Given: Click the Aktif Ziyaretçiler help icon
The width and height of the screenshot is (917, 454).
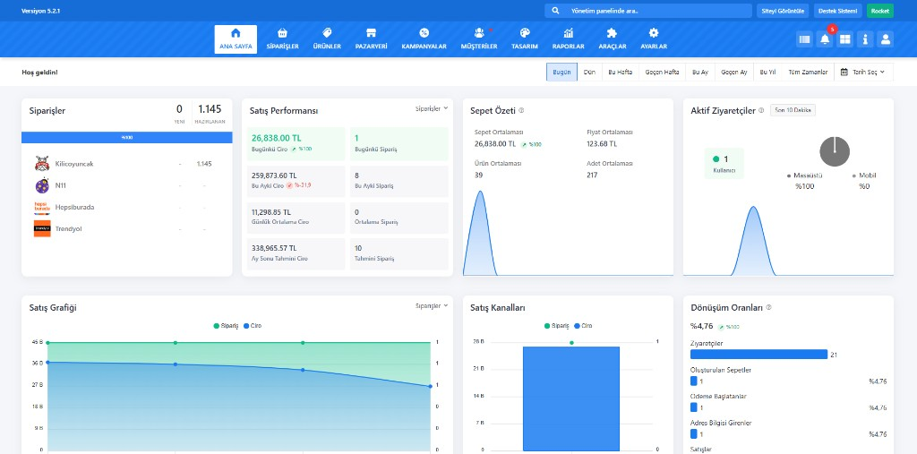Looking at the screenshot, I should point(761,110).
